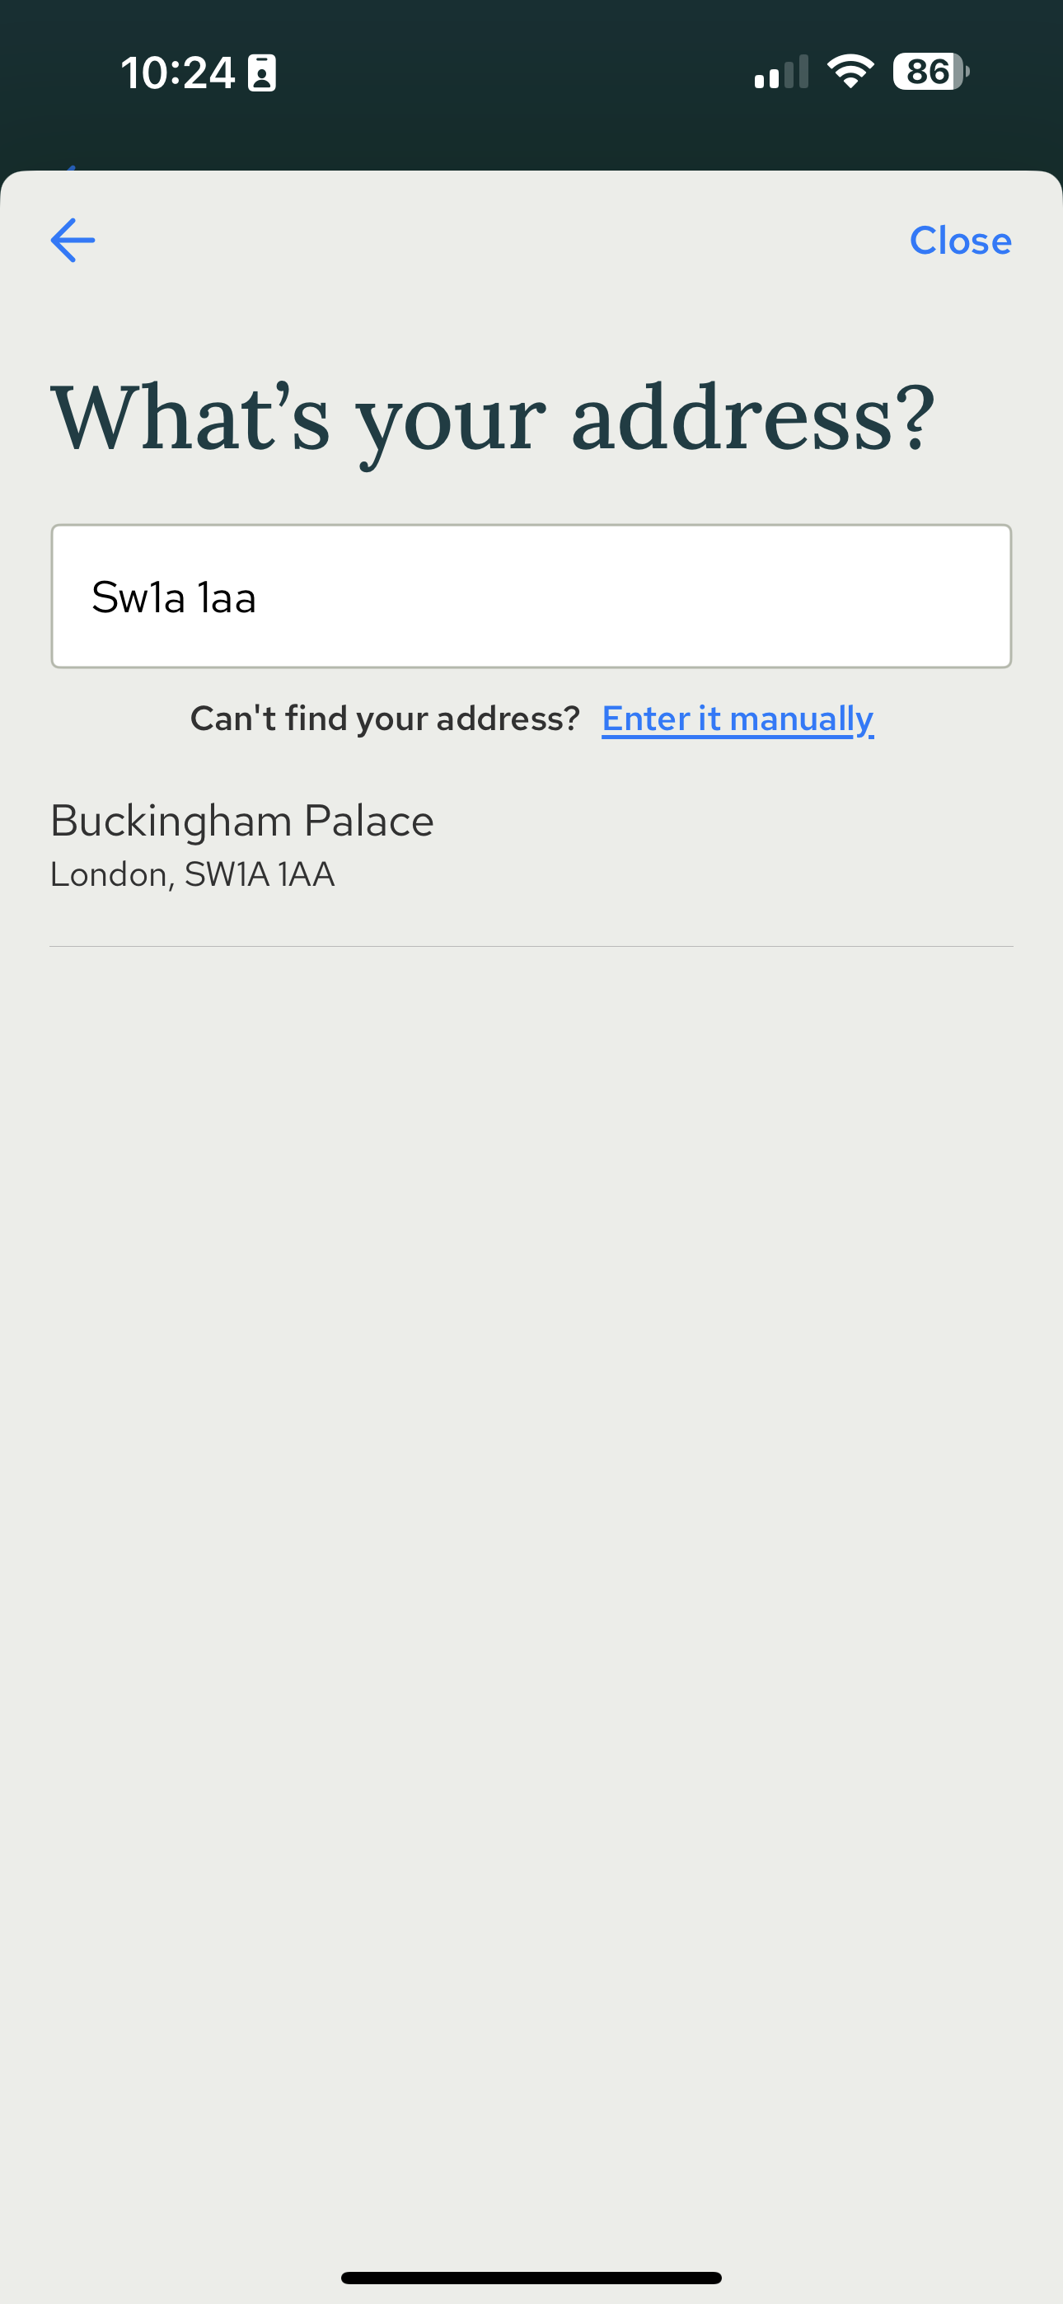Tap the Wi-Fi status icon
Image resolution: width=1063 pixels, height=2304 pixels.
tap(850, 72)
